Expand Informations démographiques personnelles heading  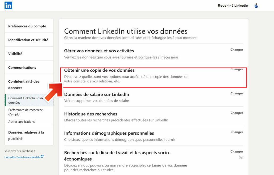tap(109, 133)
